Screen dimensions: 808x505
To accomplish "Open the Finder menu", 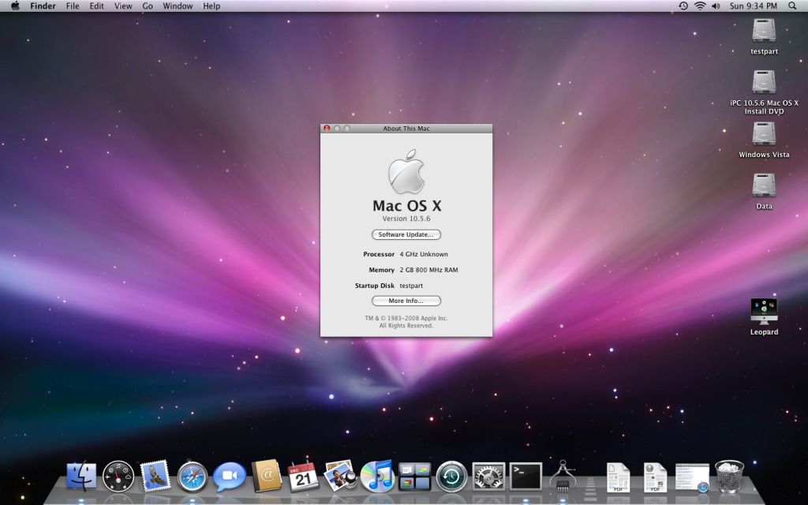I will pos(43,6).
